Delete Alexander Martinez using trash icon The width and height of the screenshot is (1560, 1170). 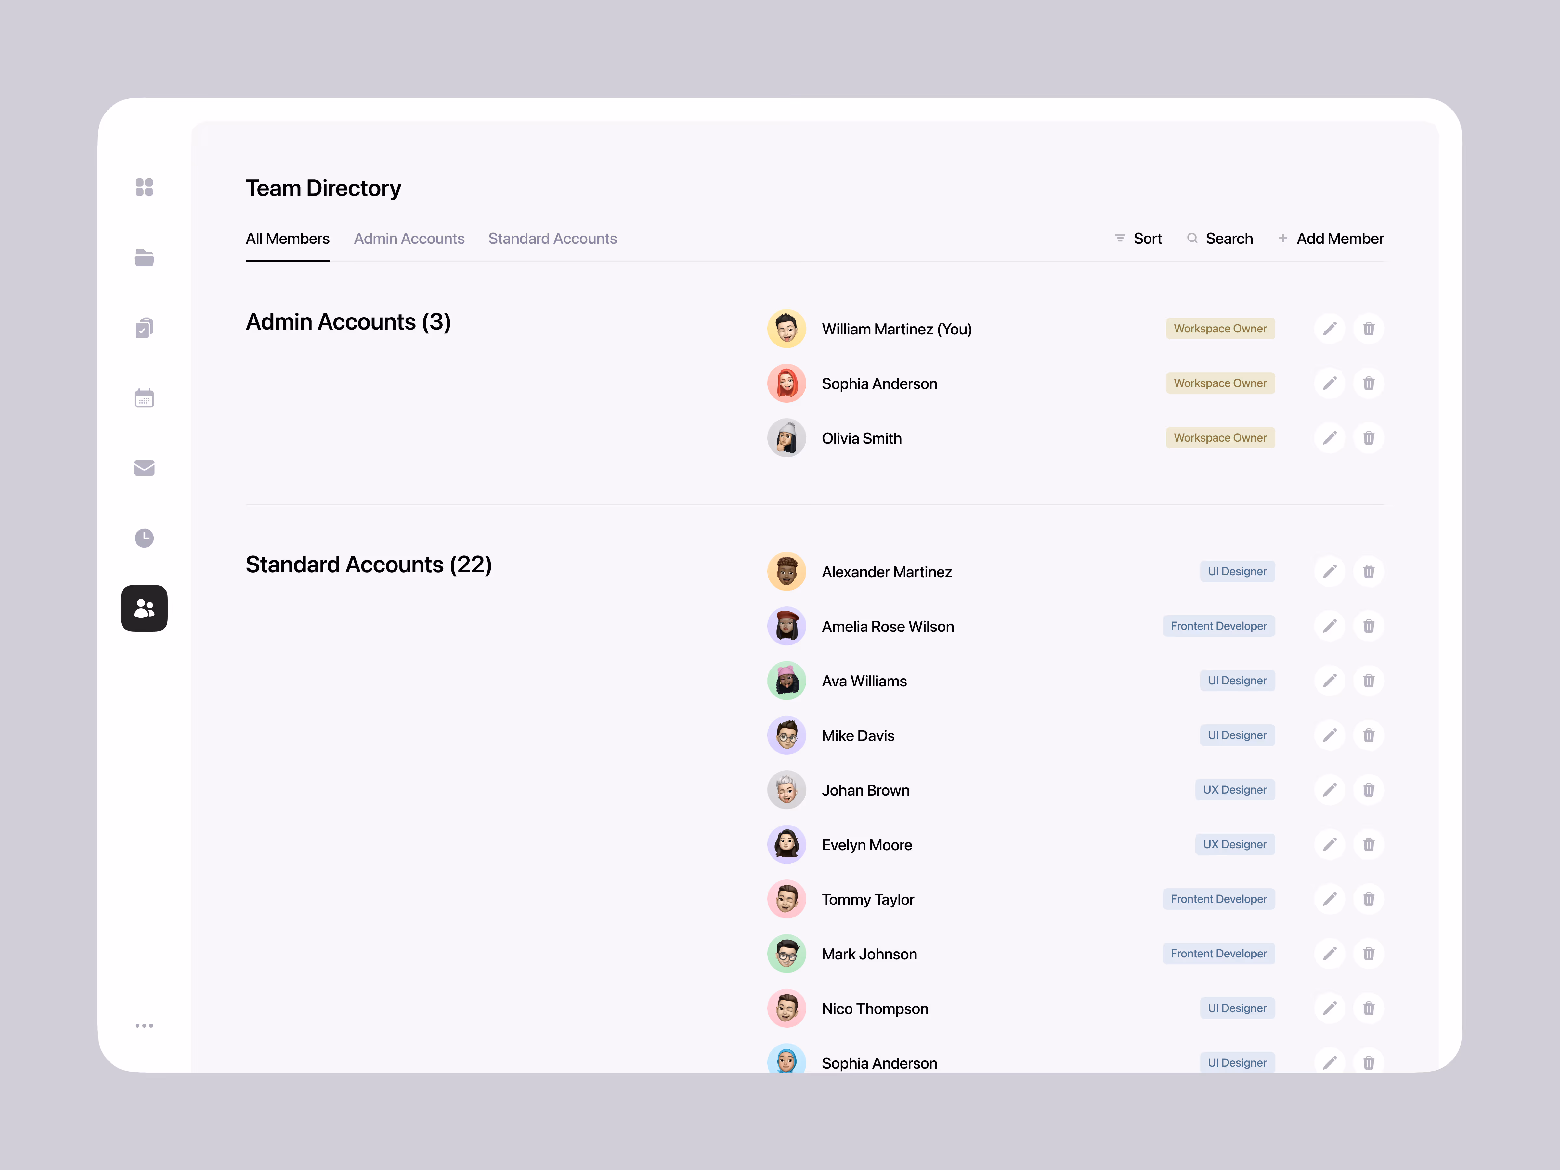(1369, 571)
